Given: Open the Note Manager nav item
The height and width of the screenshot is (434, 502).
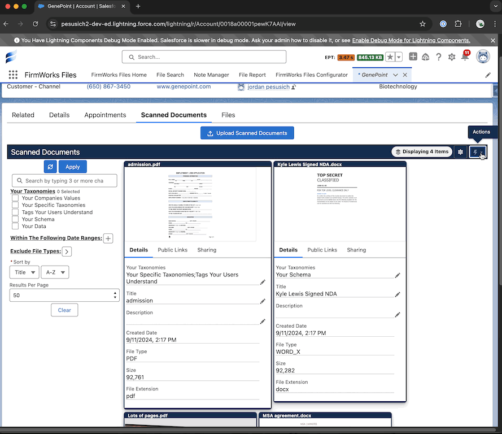Looking at the screenshot, I should point(211,75).
